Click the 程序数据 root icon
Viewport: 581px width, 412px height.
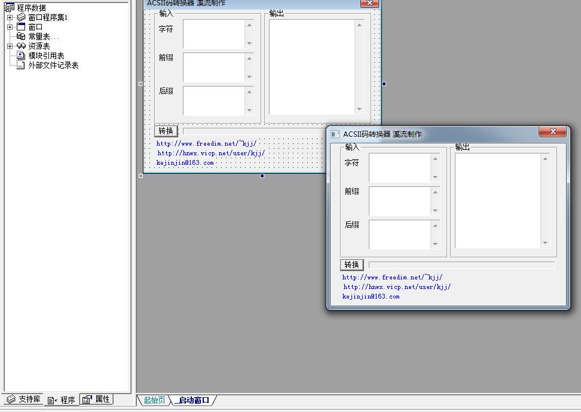point(10,7)
